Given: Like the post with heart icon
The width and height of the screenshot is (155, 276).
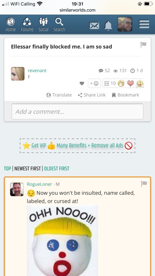Looking at the screenshot, I should pyautogui.click(x=82, y=84).
